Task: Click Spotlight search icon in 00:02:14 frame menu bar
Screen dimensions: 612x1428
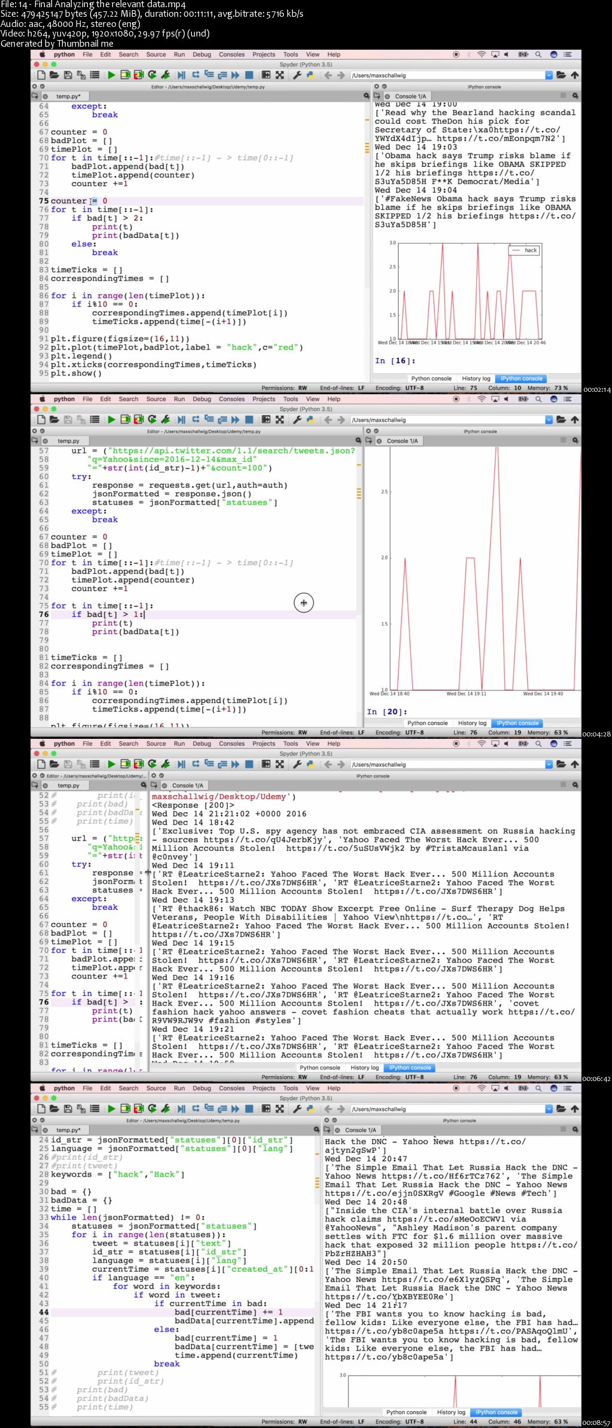Action: point(538,54)
